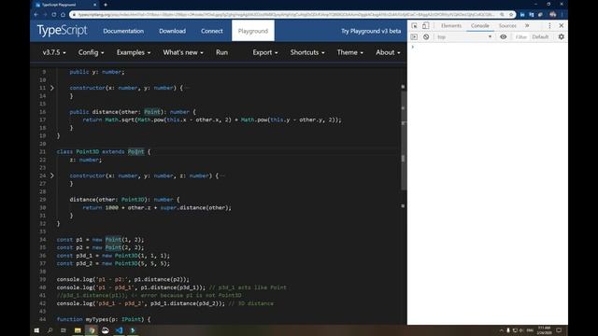Run the playground code
598x336 pixels.
coord(221,52)
